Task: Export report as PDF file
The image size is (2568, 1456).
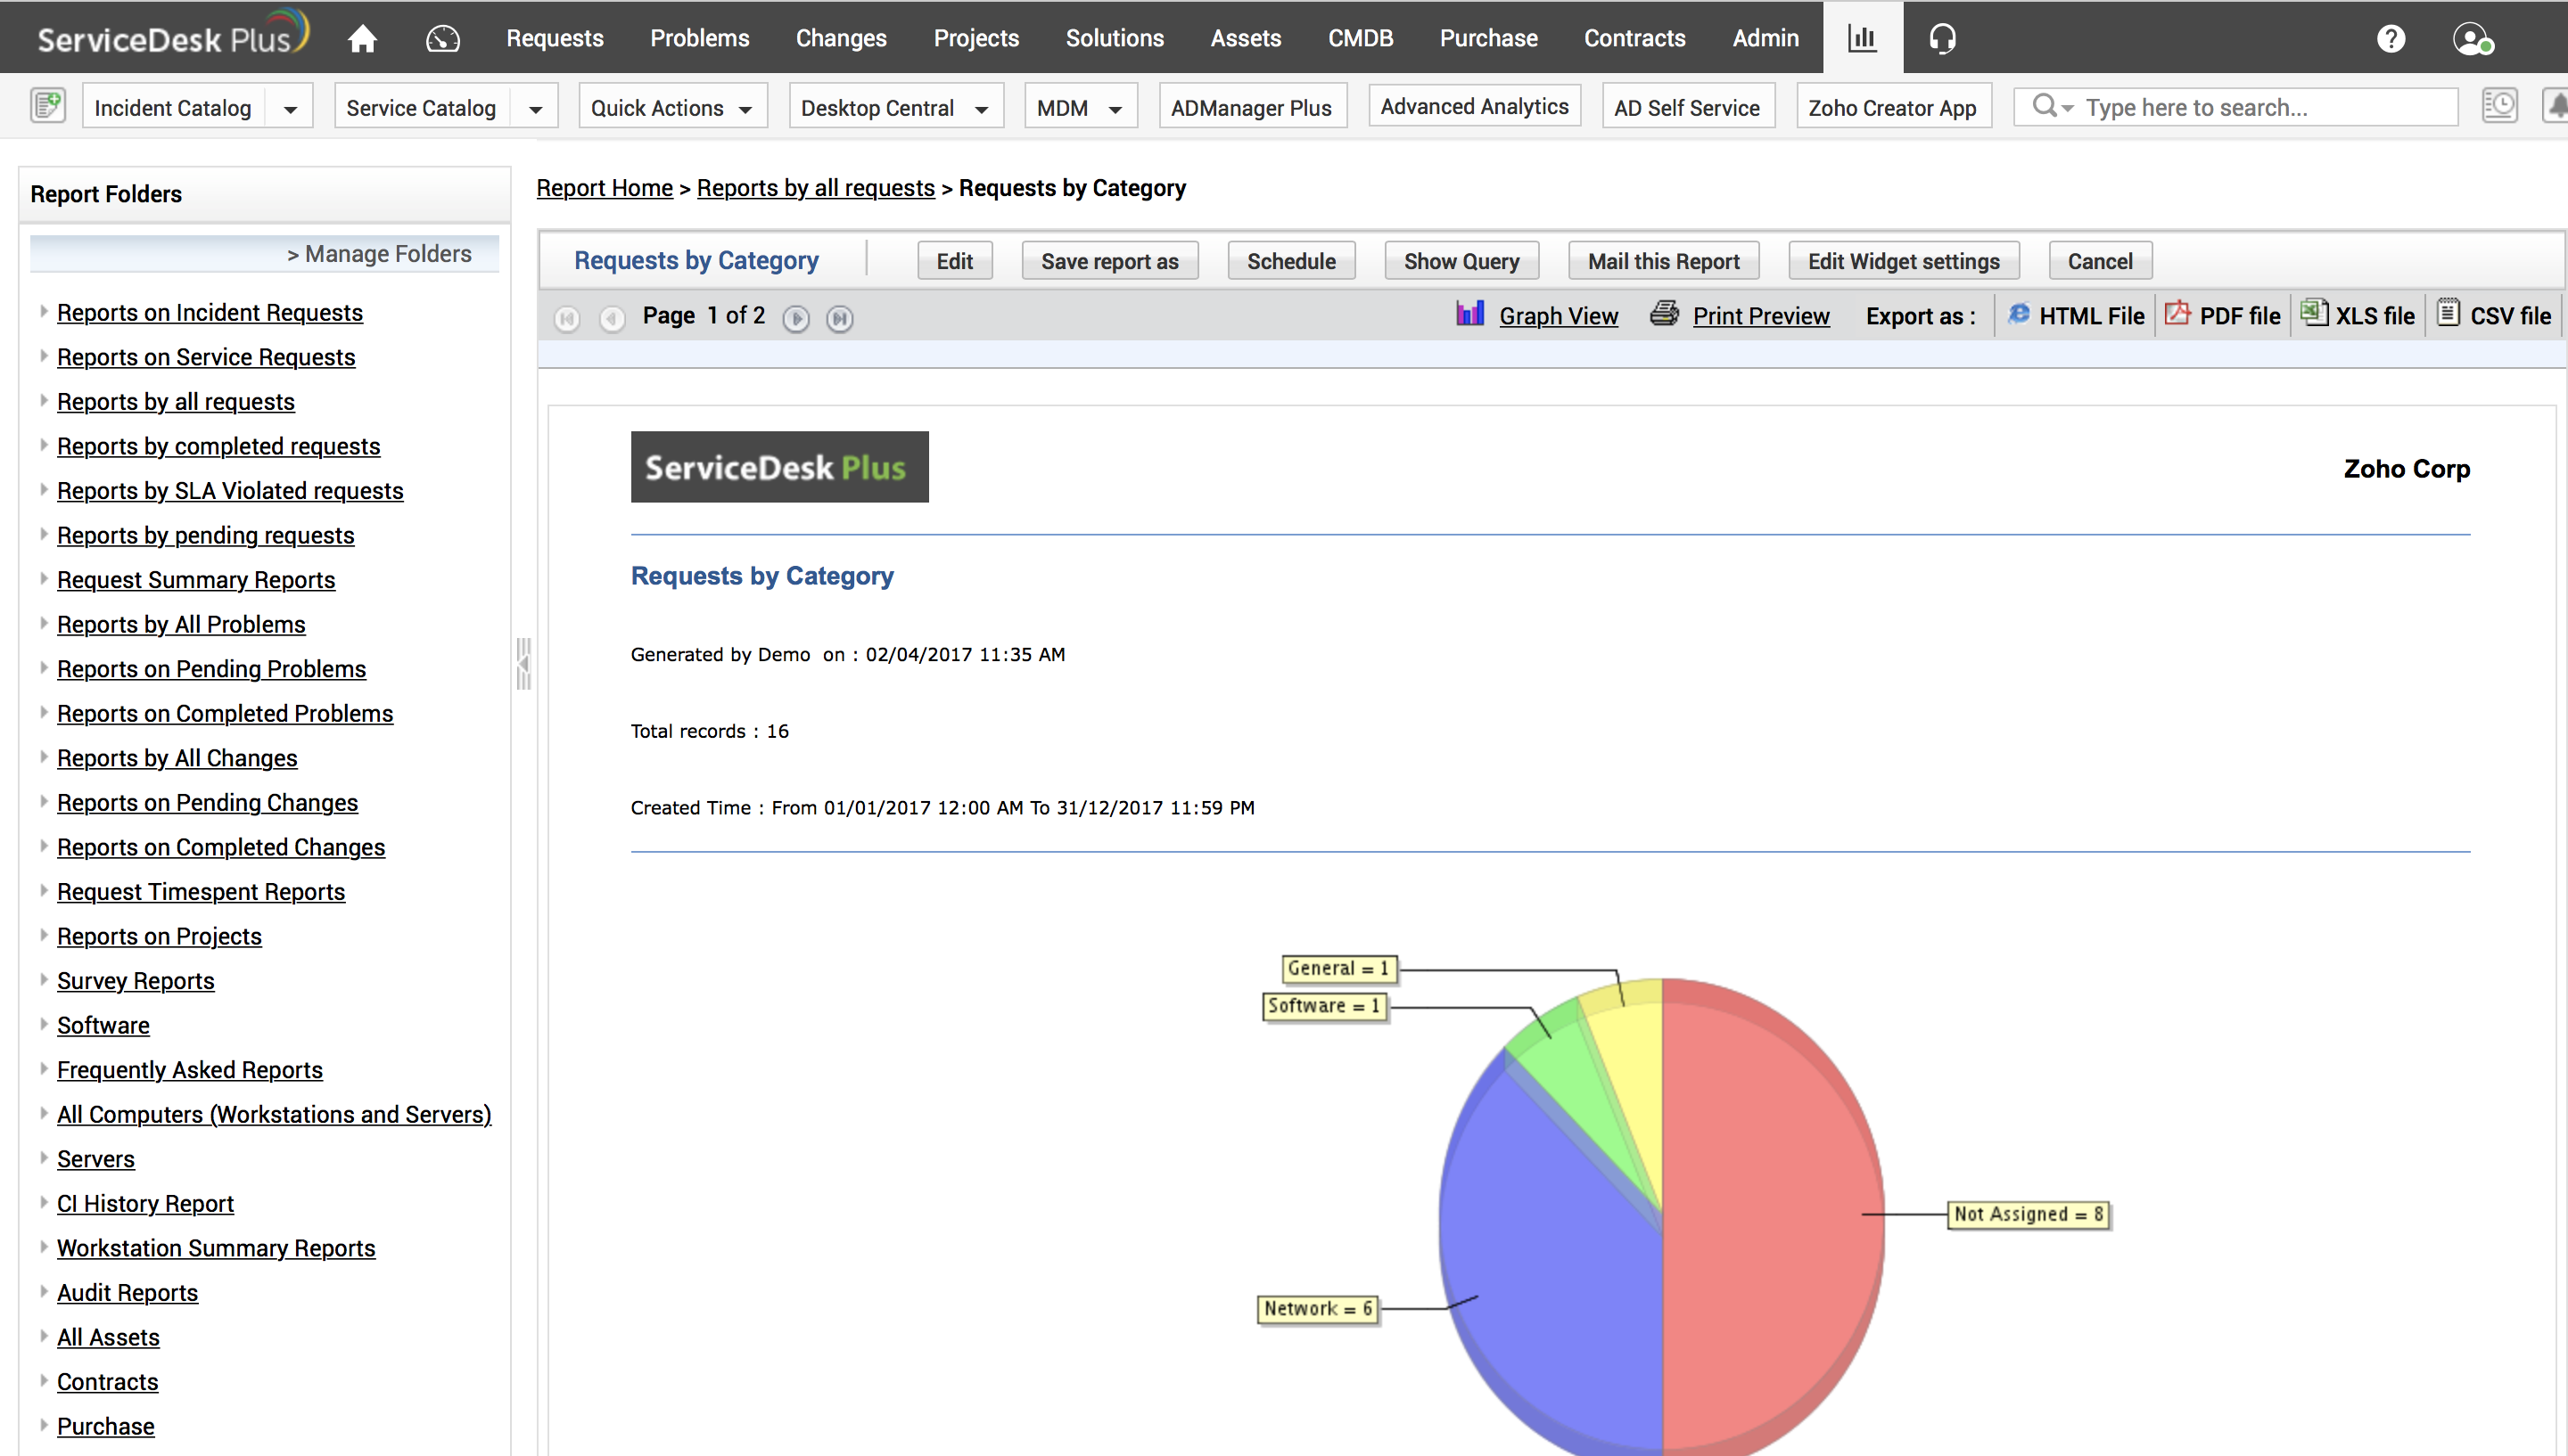Action: click(x=2223, y=316)
